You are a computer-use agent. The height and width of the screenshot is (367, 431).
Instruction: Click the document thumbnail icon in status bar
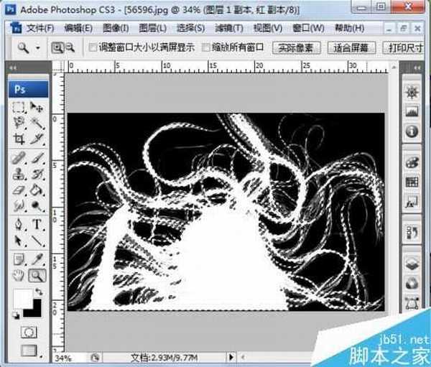point(96,358)
